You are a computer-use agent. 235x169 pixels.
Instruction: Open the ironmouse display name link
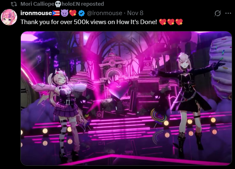(x=36, y=13)
